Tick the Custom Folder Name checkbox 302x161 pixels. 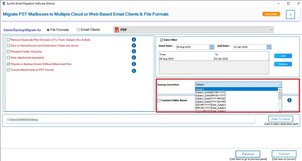(159, 101)
